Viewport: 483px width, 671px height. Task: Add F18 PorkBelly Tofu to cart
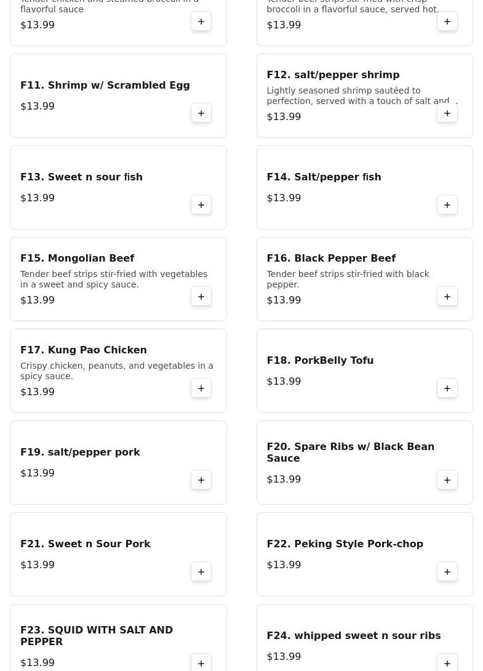click(447, 388)
